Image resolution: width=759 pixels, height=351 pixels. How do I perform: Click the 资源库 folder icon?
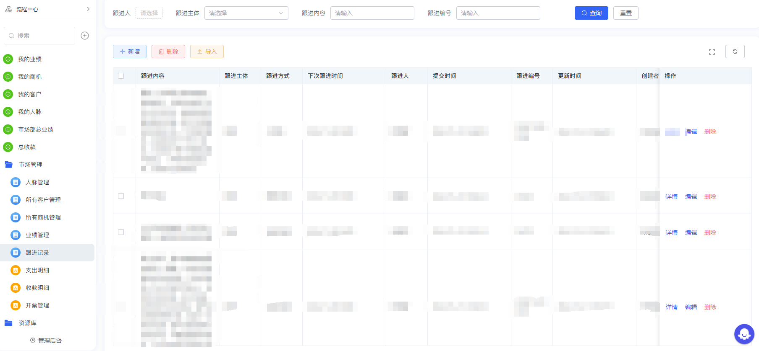(x=8, y=323)
